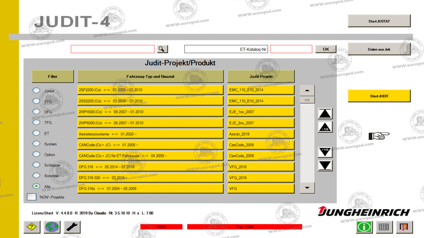Click the EJE_2xx_2007 project cell

pos(261,123)
